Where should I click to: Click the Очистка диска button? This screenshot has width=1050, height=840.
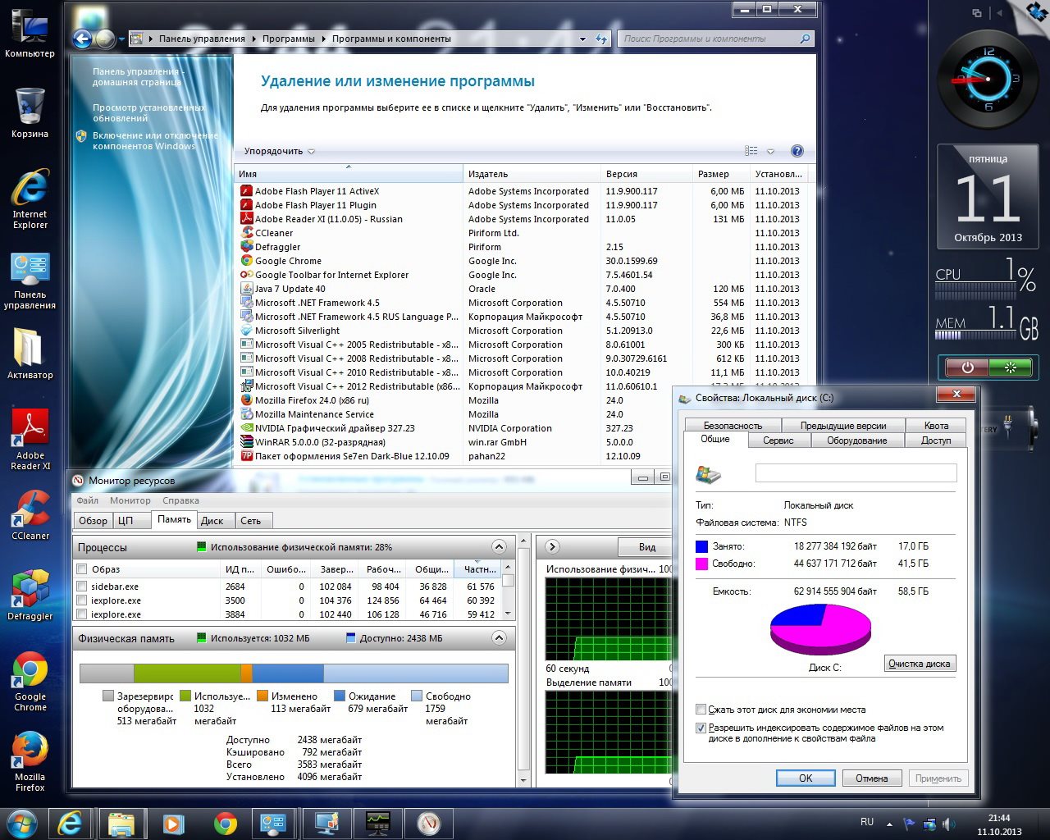[920, 664]
